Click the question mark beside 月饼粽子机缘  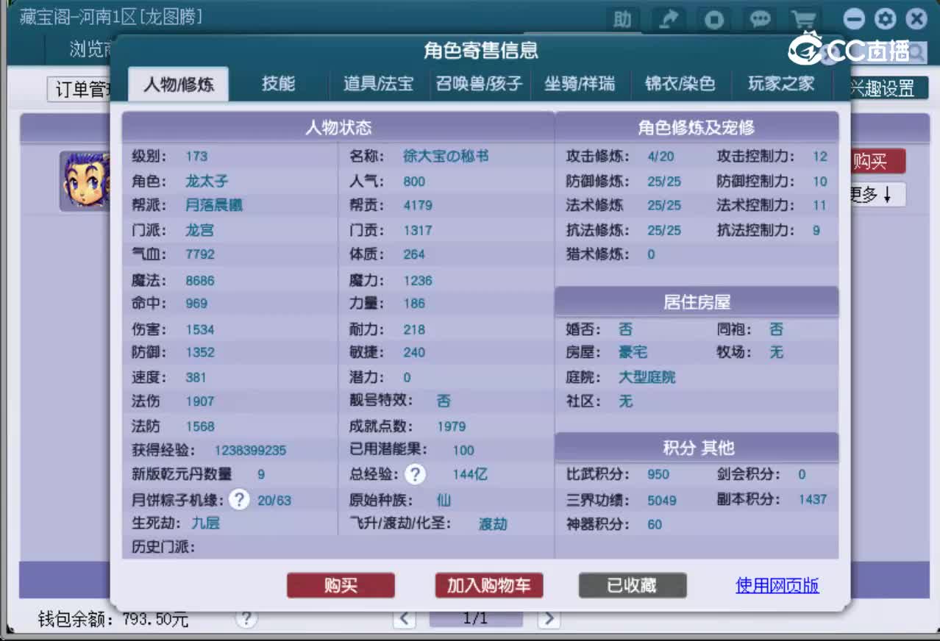coord(238,500)
